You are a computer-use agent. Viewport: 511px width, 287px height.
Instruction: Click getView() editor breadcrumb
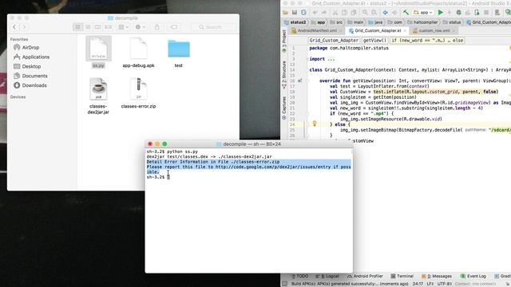click(374, 41)
